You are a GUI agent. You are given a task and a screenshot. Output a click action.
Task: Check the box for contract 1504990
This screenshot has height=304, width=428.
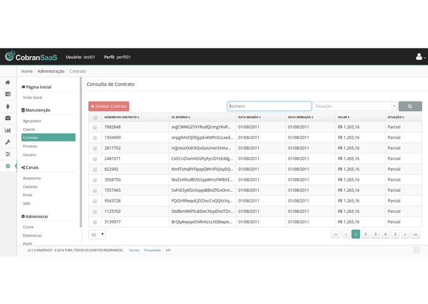[95, 138]
